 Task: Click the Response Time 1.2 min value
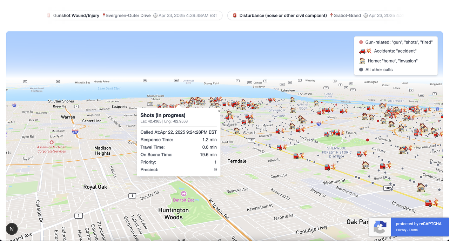pos(209,140)
